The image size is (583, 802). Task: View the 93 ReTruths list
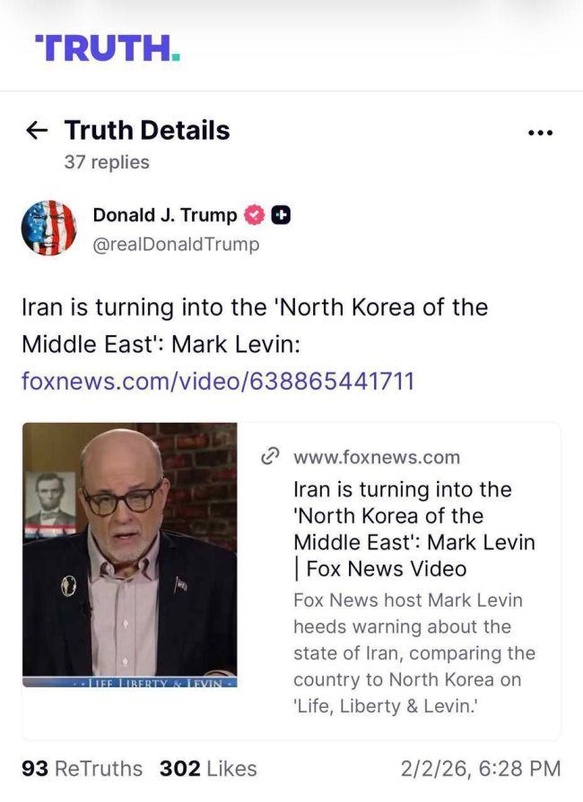[x=82, y=768]
